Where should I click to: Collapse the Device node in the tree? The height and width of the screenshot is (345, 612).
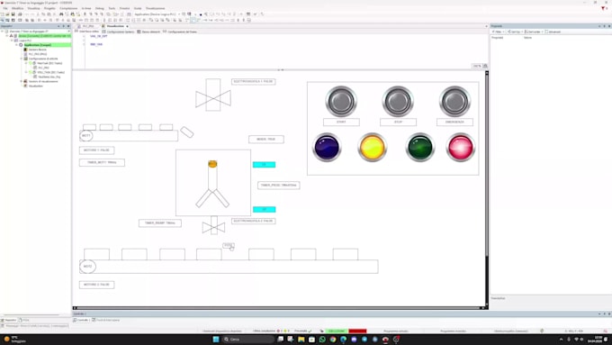point(7,35)
